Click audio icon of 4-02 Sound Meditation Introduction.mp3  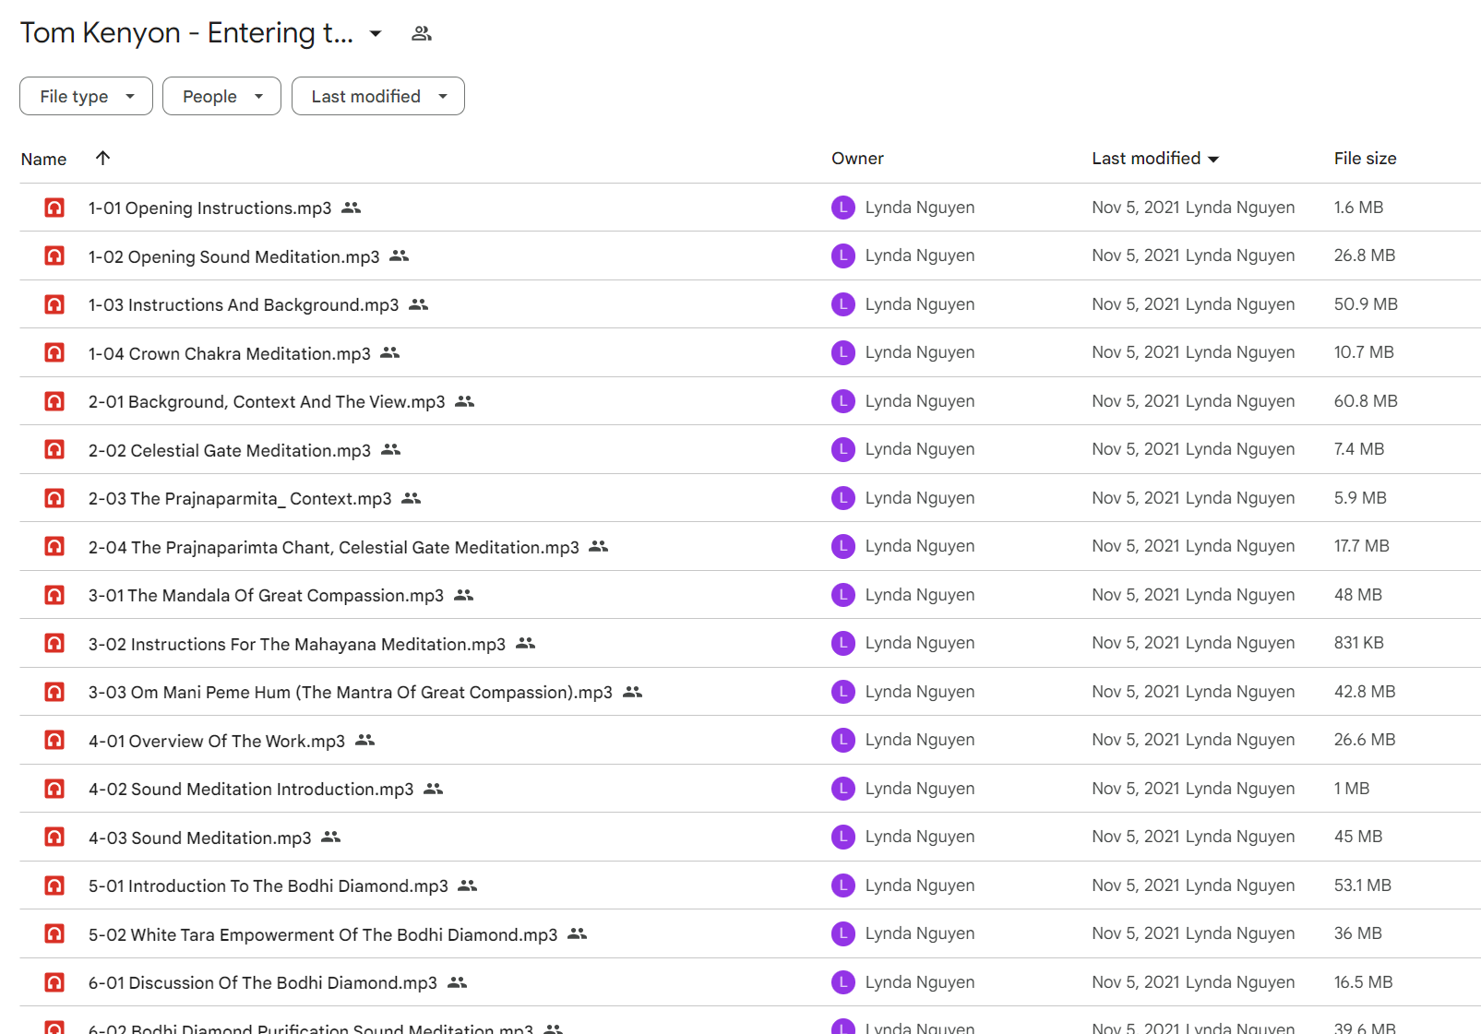(54, 789)
